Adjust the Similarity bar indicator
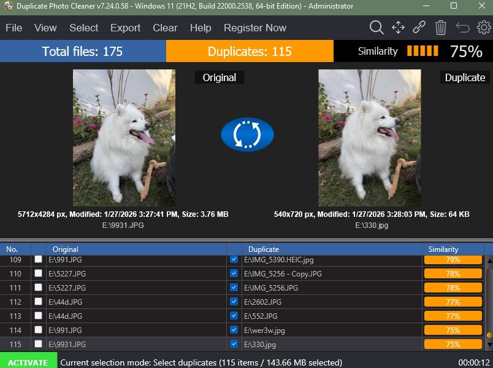Viewport: 493px width, 368px height. coord(422,51)
